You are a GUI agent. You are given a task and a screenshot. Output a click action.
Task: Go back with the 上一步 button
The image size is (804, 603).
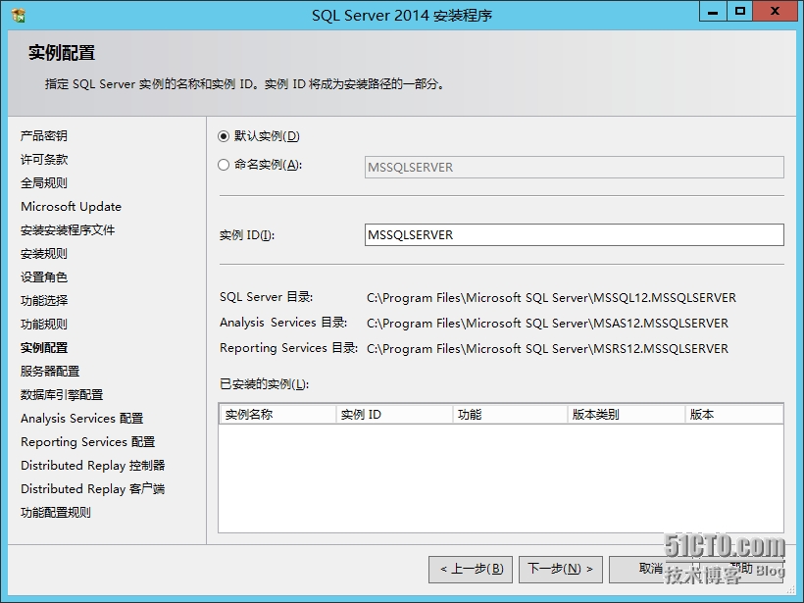pos(471,569)
